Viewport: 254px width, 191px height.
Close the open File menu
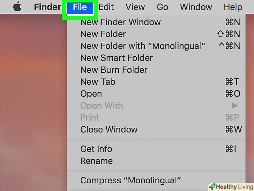tap(80, 7)
